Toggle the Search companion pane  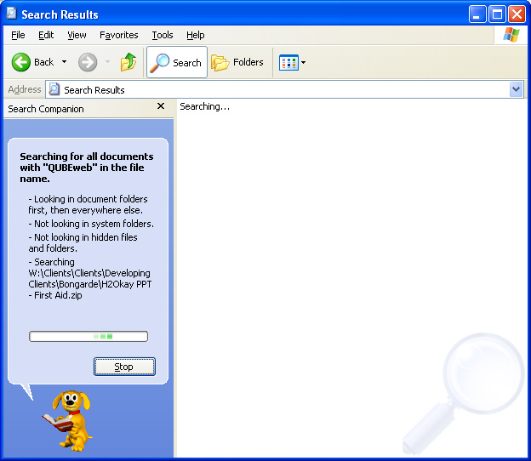177,62
